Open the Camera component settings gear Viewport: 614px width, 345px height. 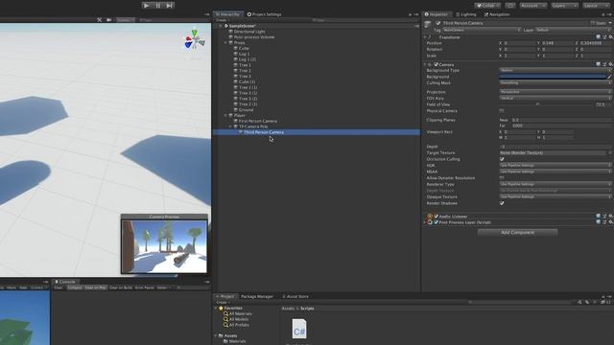click(610, 64)
